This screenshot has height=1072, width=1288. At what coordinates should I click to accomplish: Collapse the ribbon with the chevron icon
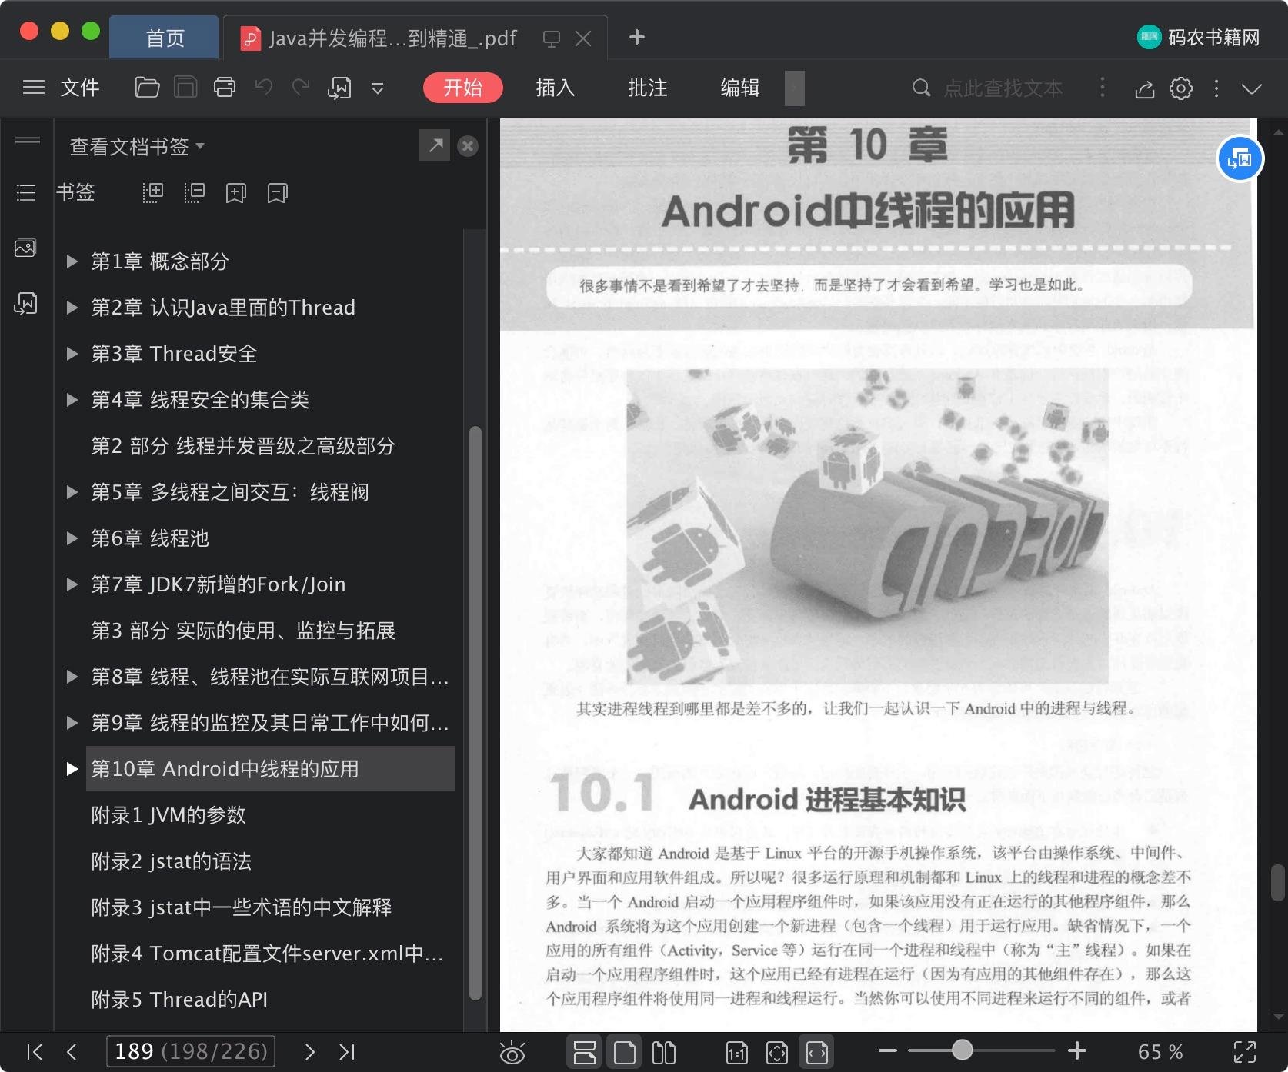pyautogui.click(x=1252, y=89)
